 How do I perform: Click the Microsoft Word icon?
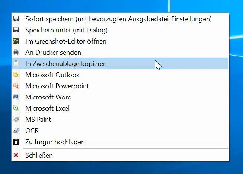[16, 97]
